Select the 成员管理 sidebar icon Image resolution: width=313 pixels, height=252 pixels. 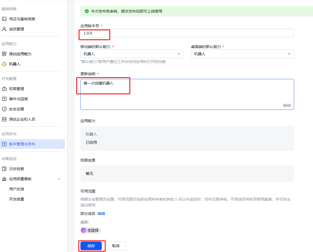coord(4,29)
